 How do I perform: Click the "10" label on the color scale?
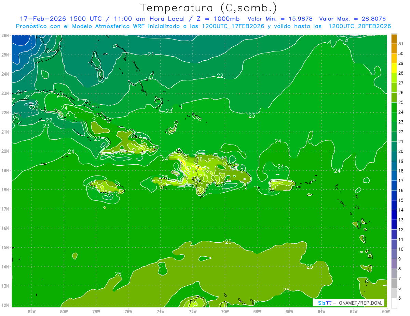[x=401, y=249]
